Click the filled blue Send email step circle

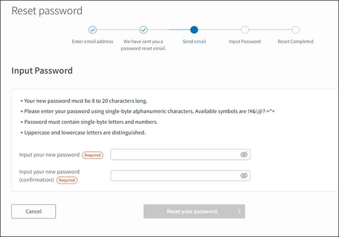click(194, 30)
